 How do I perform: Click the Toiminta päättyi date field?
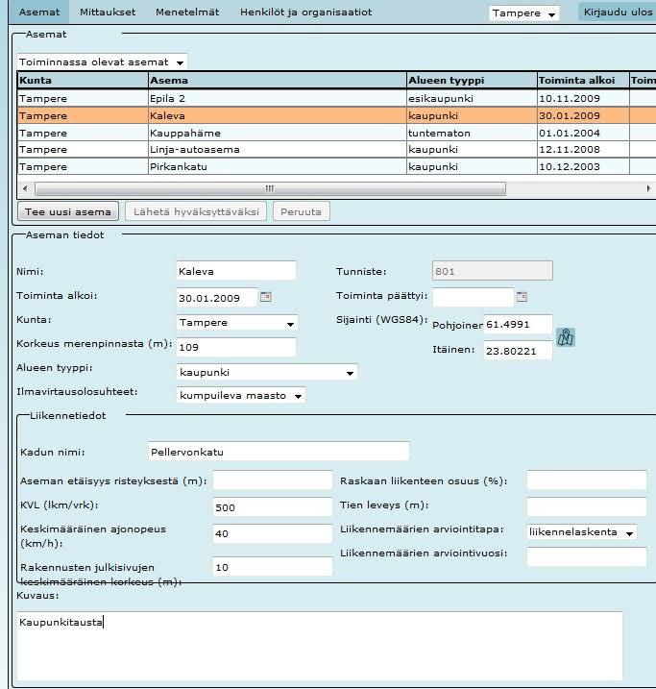pyautogui.click(x=473, y=298)
